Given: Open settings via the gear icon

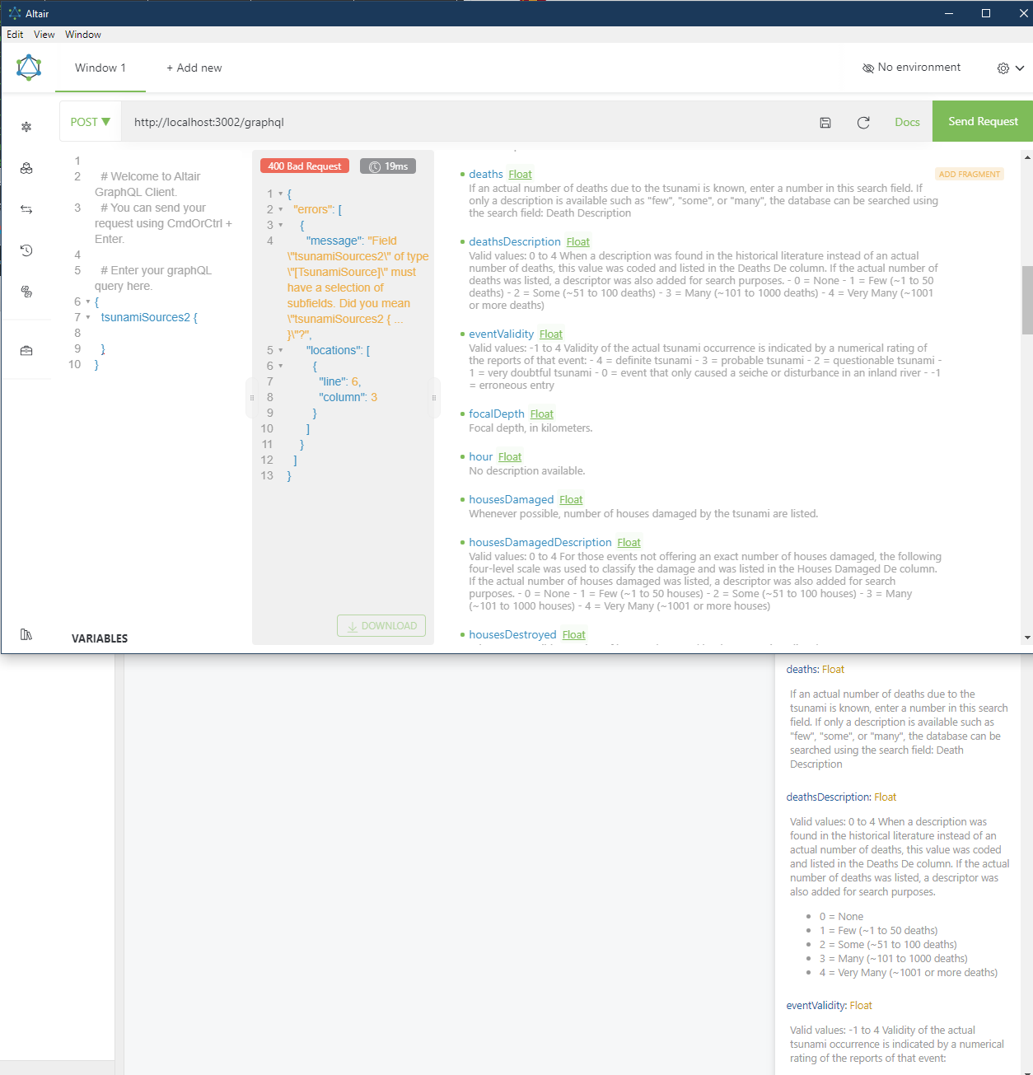Looking at the screenshot, I should click(1003, 68).
